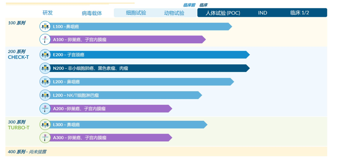The height and width of the screenshot is (158, 337).
Task: Open the 细胞试验 preclinical stage
Action: tap(136, 13)
